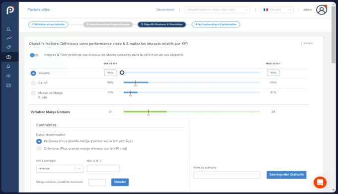
Task: Click the CA HT range slider
Action: [x=191, y=83]
